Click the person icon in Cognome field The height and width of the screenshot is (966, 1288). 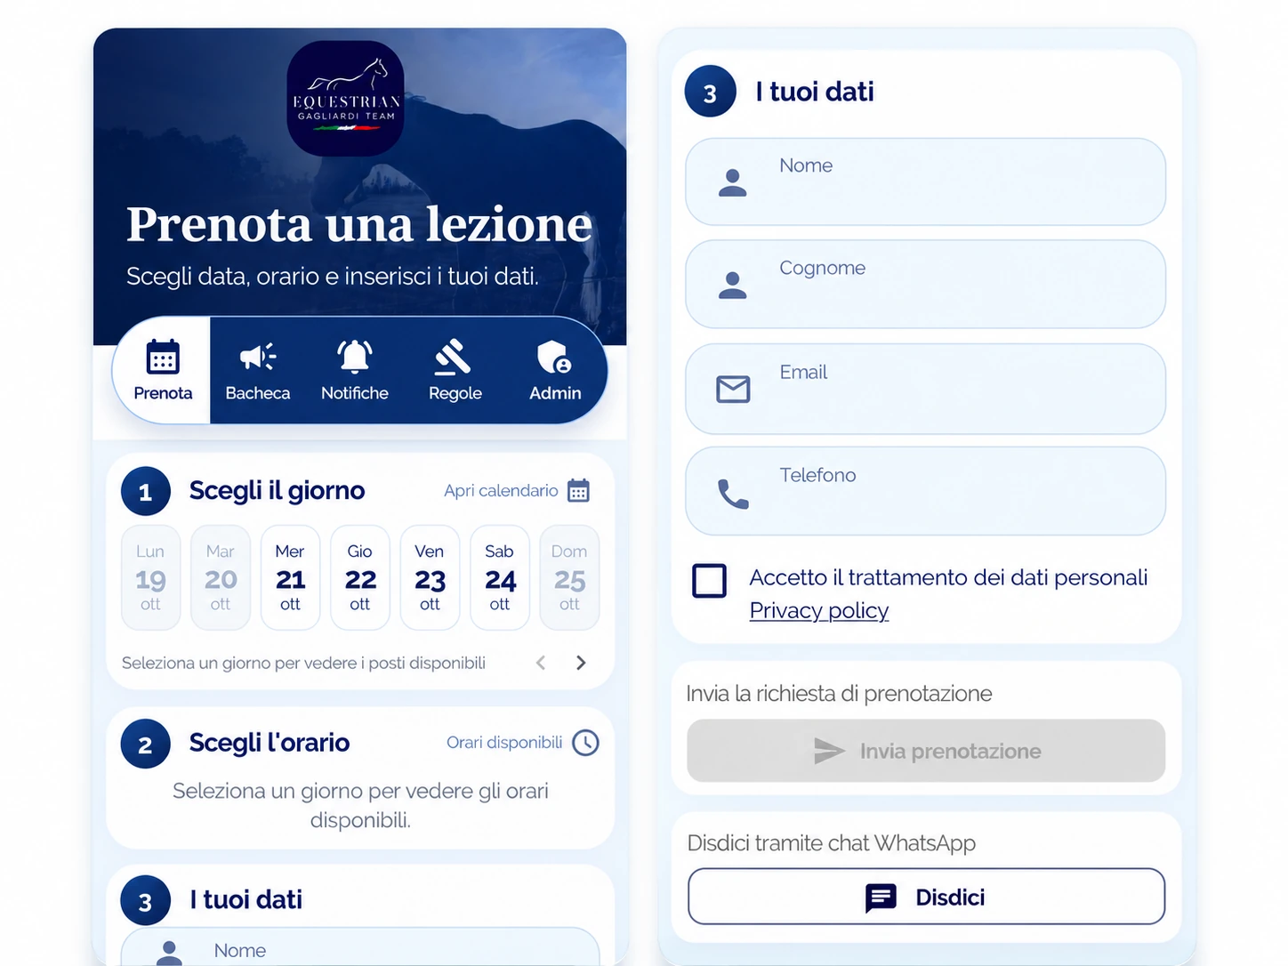pos(733,286)
